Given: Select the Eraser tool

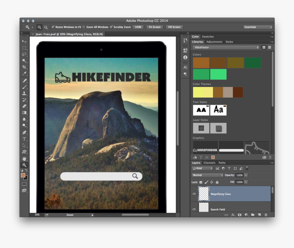Looking at the screenshot, I should [24, 106].
